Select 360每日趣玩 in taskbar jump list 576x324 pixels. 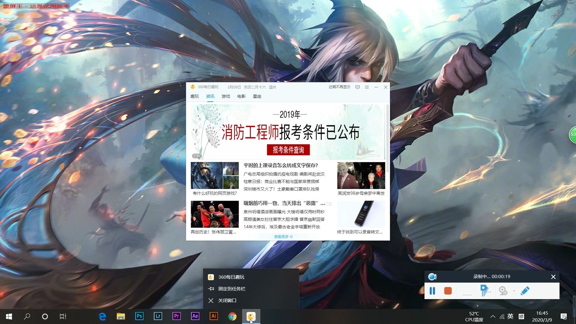coord(251,277)
